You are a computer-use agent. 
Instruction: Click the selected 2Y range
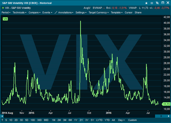(81, 120)
